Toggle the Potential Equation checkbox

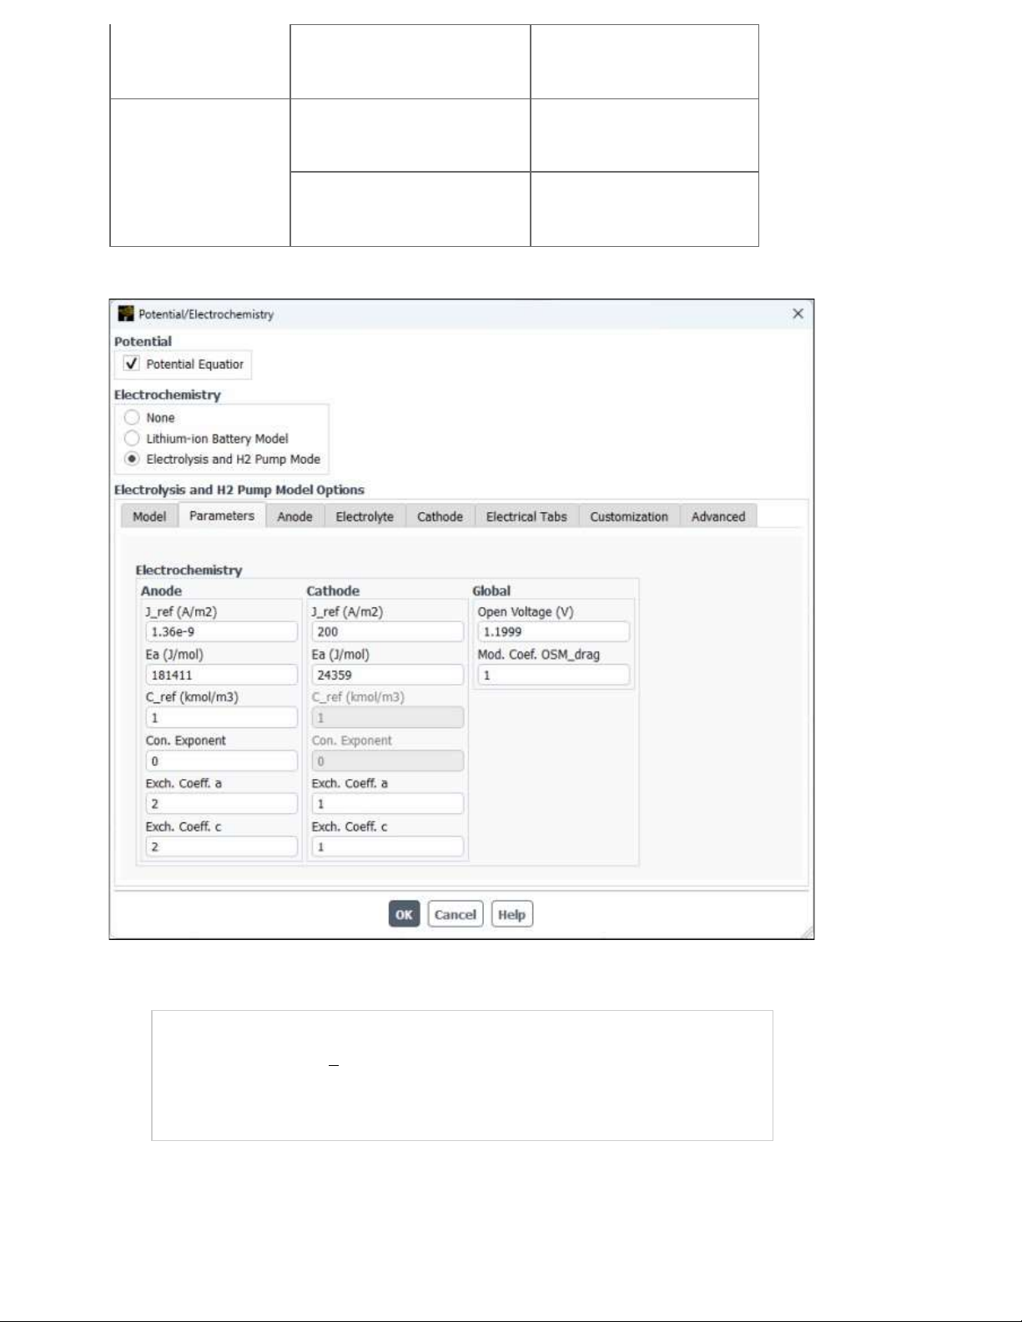coord(132,364)
